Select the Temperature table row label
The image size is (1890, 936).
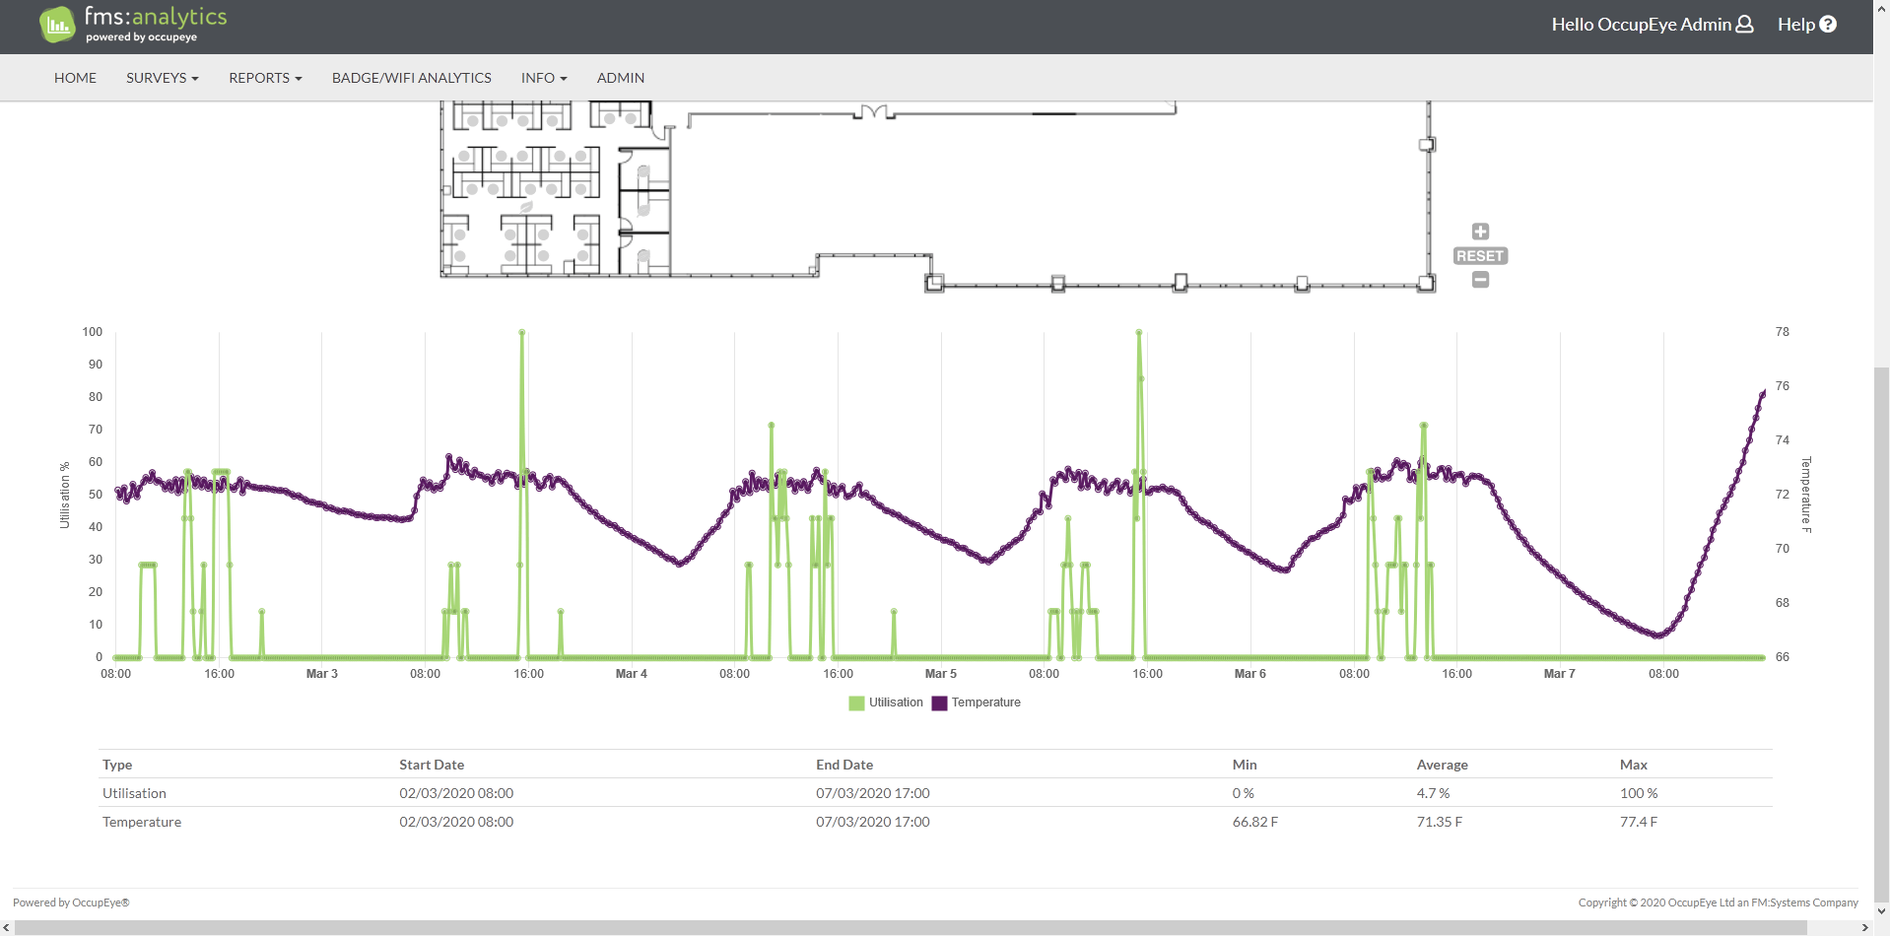point(142,822)
